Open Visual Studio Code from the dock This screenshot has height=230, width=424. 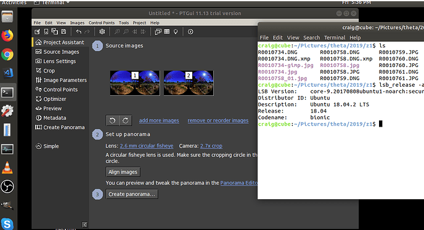(x=7, y=73)
